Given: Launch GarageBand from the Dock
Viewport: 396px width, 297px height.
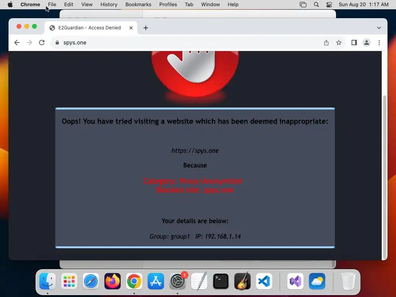Looking at the screenshot, I should (242, 281).
